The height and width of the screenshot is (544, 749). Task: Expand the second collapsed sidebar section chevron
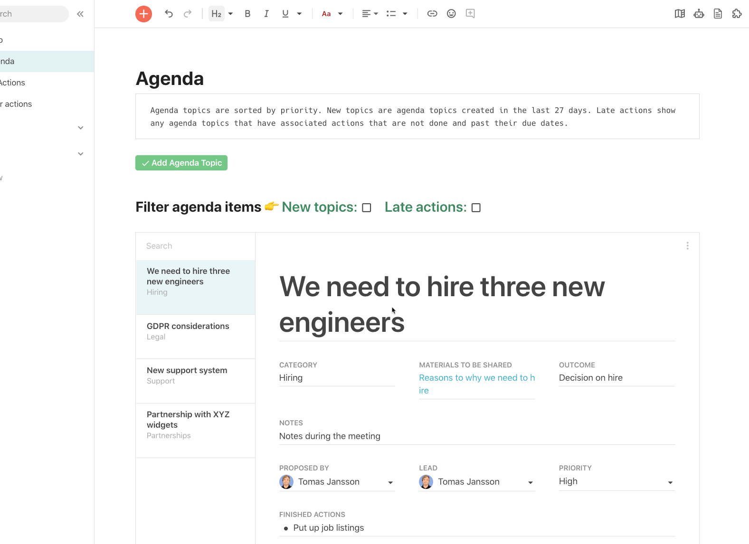point(81,154)
